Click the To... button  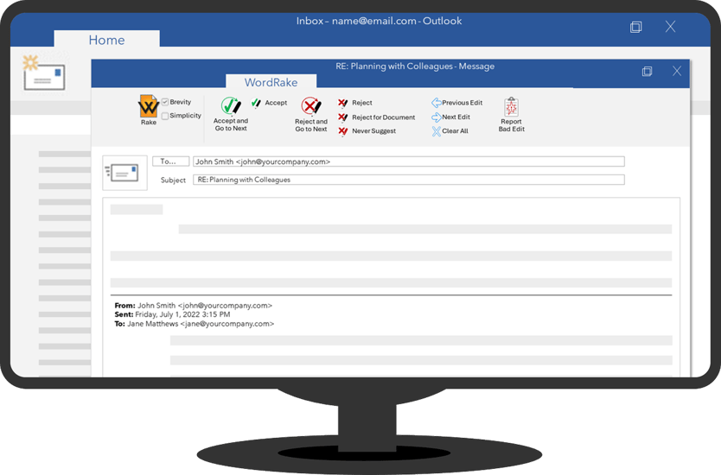pyautogui.click(x=170, y=161)
